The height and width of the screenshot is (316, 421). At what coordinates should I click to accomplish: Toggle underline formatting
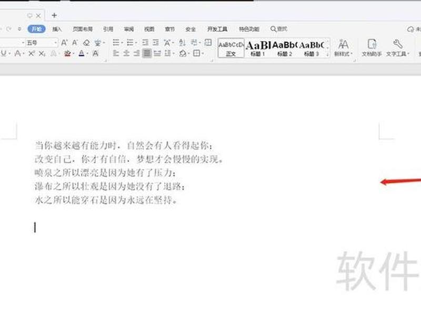point(4,54)
